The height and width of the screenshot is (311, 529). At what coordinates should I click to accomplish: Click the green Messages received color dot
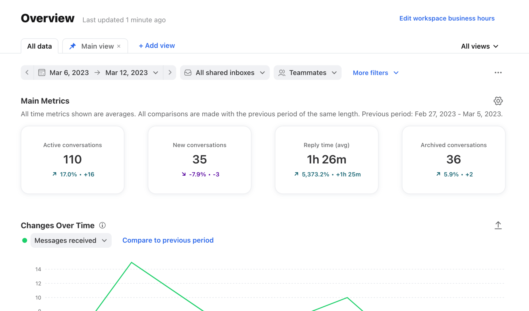click(x=25, y=240)
